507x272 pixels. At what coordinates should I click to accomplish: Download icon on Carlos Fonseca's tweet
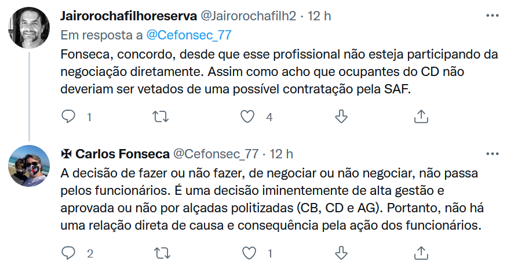(341, 253)
